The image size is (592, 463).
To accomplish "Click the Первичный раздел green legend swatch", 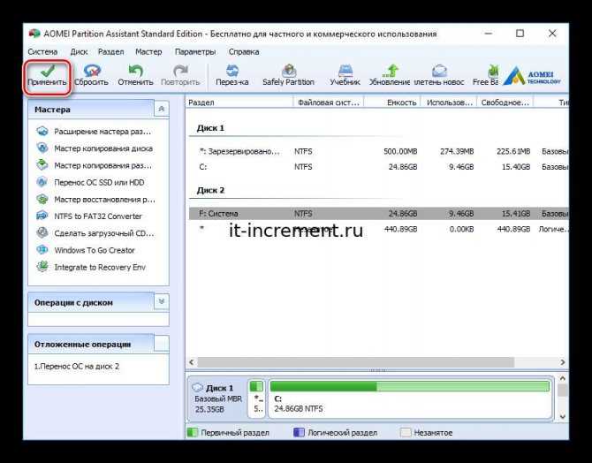I will coord(192,432).
